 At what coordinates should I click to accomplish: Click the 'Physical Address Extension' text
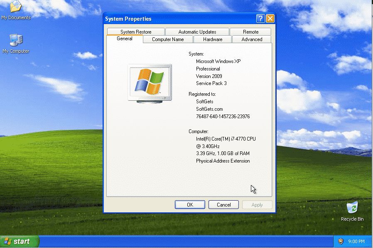coord(223,161)
